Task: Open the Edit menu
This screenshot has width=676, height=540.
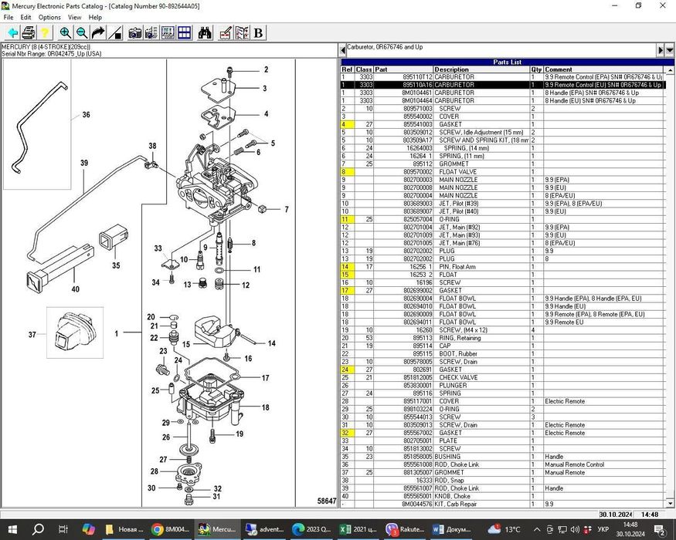Action: tap(25, 17)
